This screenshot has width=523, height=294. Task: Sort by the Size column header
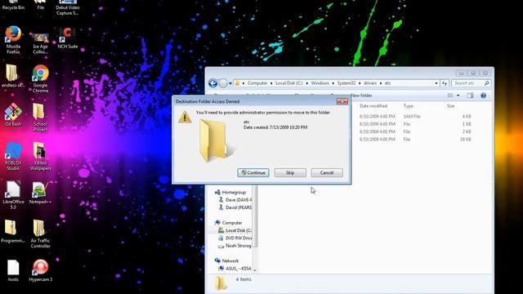(x=450, y=105)
